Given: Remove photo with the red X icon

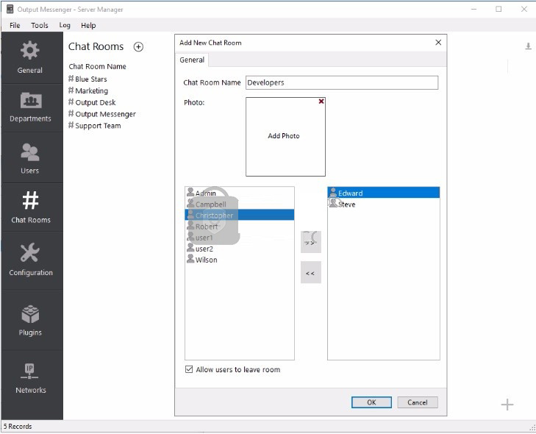Looking at the screenshot, I should (x=321, y=102).
